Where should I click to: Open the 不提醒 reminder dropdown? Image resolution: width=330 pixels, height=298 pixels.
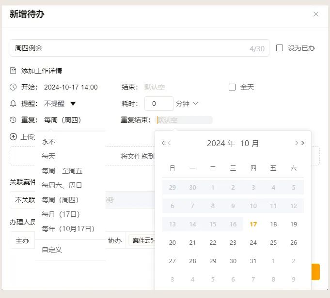60,103
